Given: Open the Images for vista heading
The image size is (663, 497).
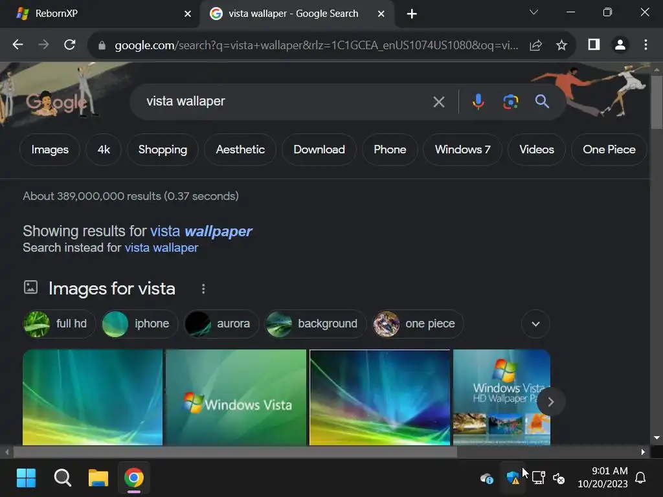Looking at the screenshot, I should [111, 289].
